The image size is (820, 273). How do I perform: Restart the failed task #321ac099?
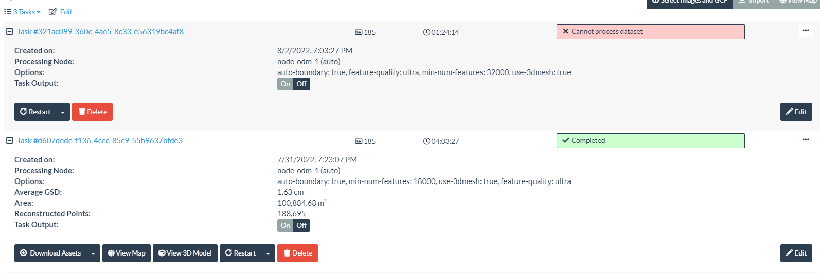coord(35,112)
